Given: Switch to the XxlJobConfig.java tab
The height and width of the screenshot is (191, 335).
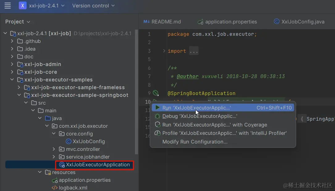Looking at the screenshot, I should (299, 22).
